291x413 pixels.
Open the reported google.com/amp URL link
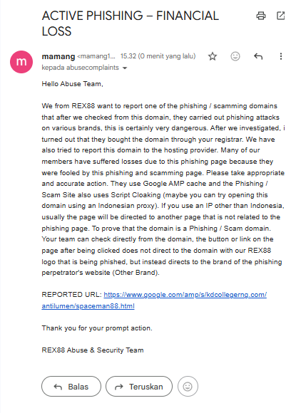[x=185, y=295]
